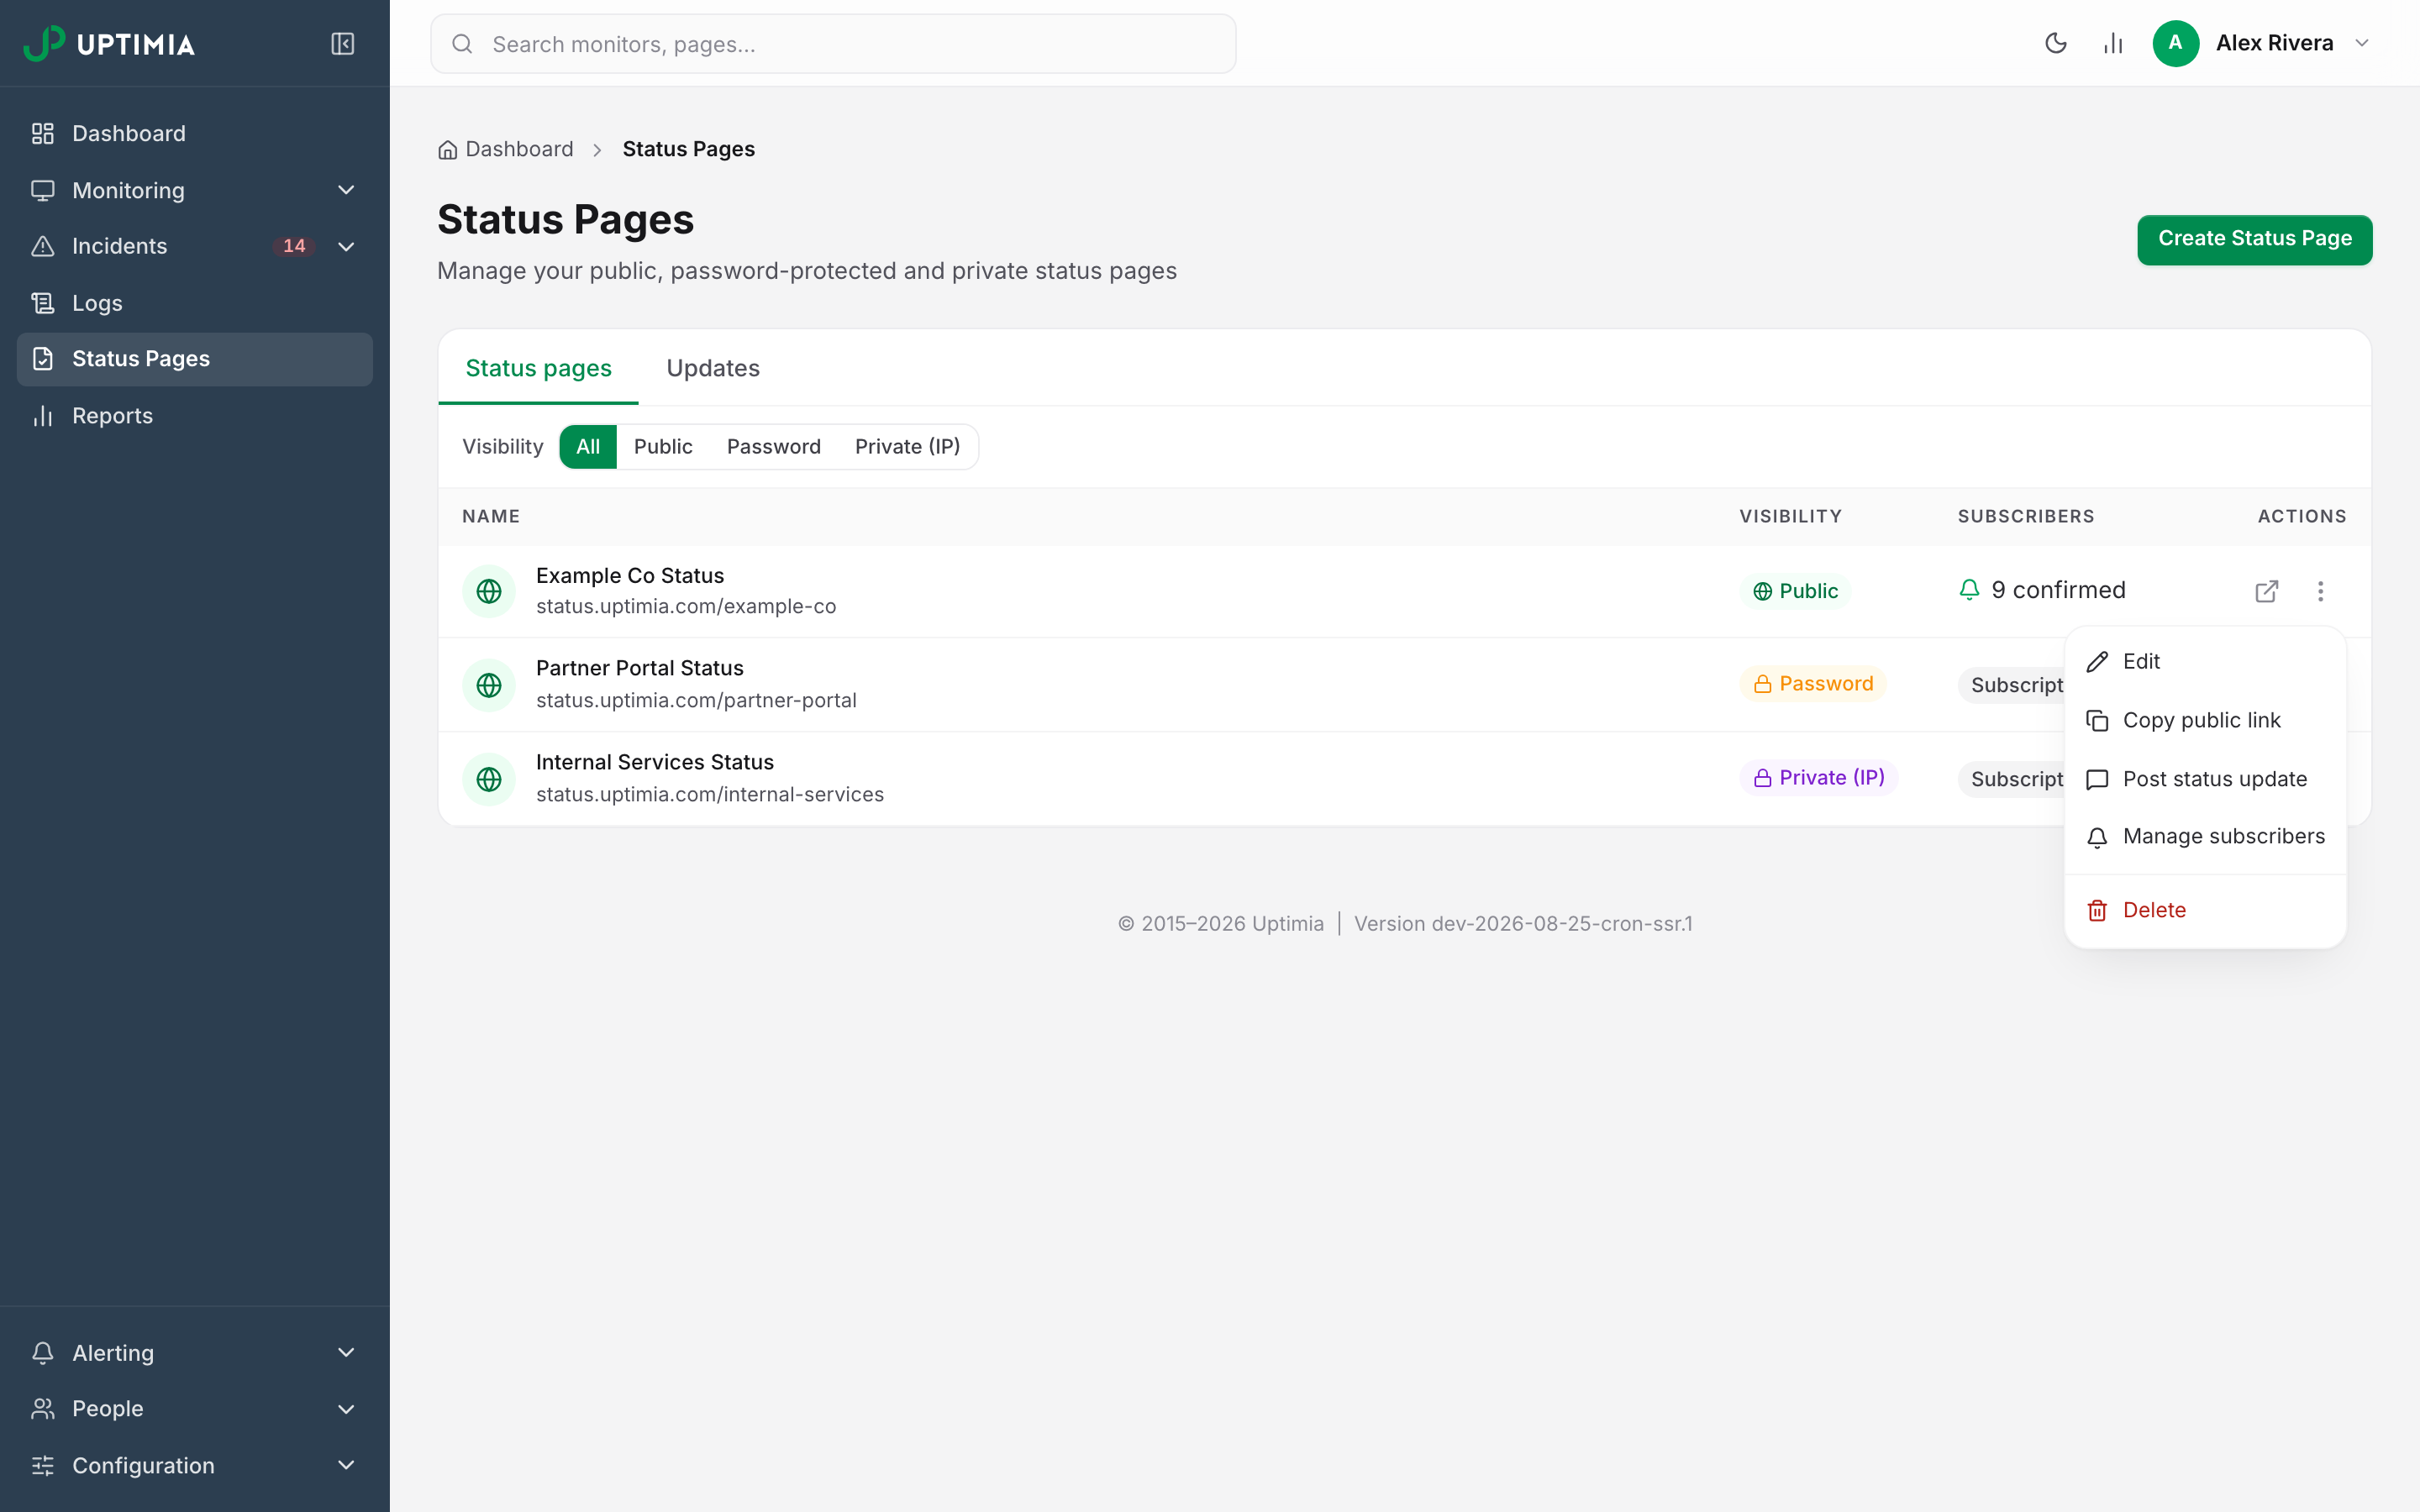The height and width of the screenshot is (1512, 2420).
Task: Click the globe icon beside Partner Portal Status
Action: pos(489,685)
